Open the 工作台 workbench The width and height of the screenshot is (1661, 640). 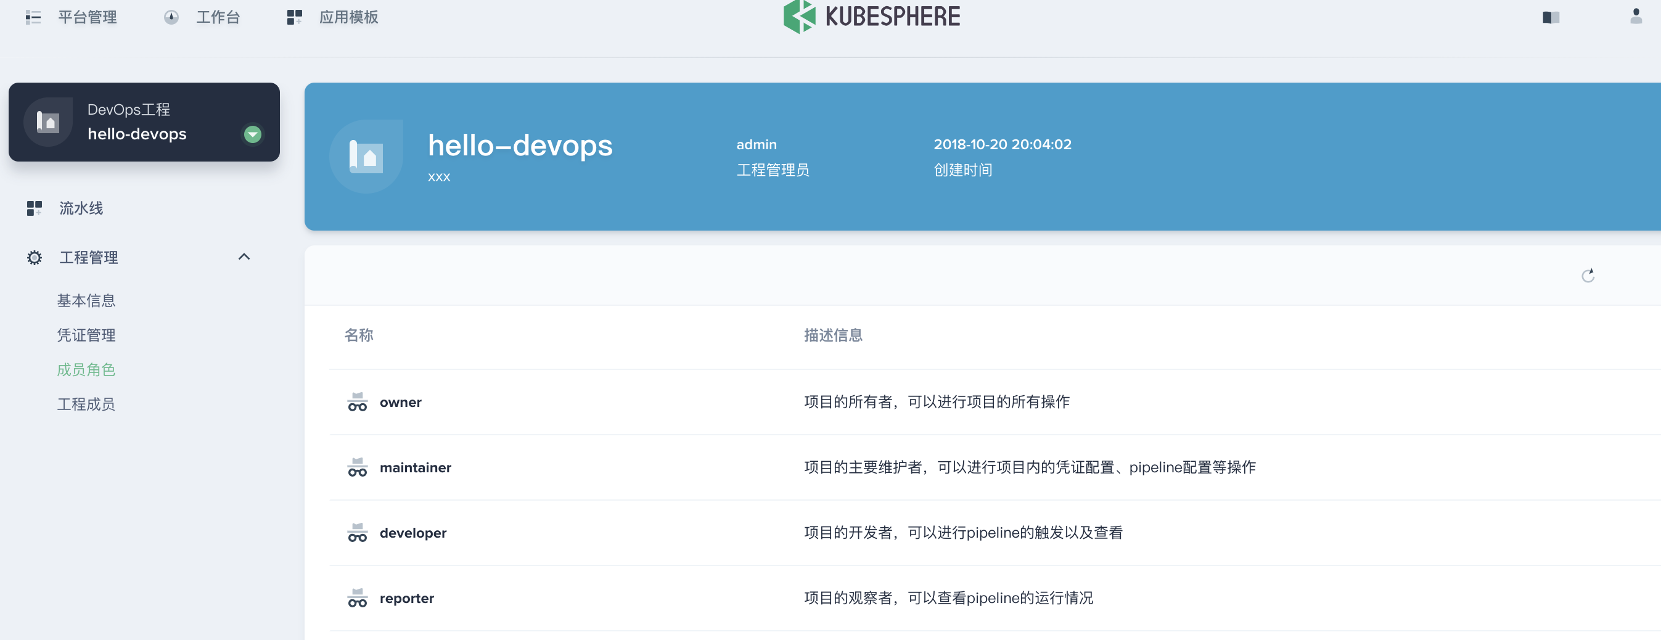pos(218,17)
